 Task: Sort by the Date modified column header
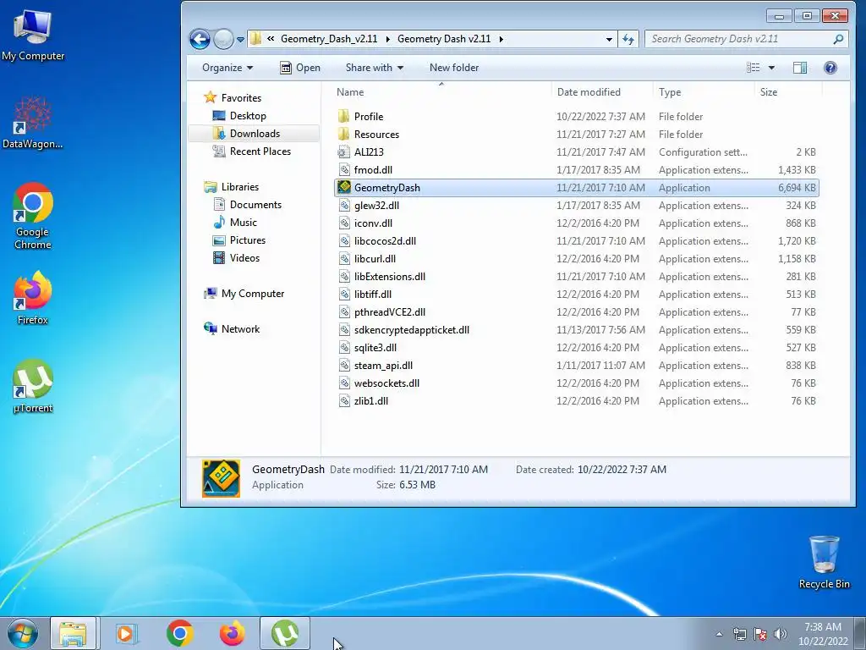click(x=602, y=91)
